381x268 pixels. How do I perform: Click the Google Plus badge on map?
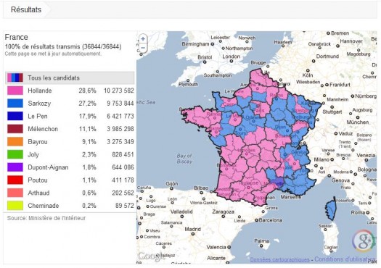click(364, 241)
